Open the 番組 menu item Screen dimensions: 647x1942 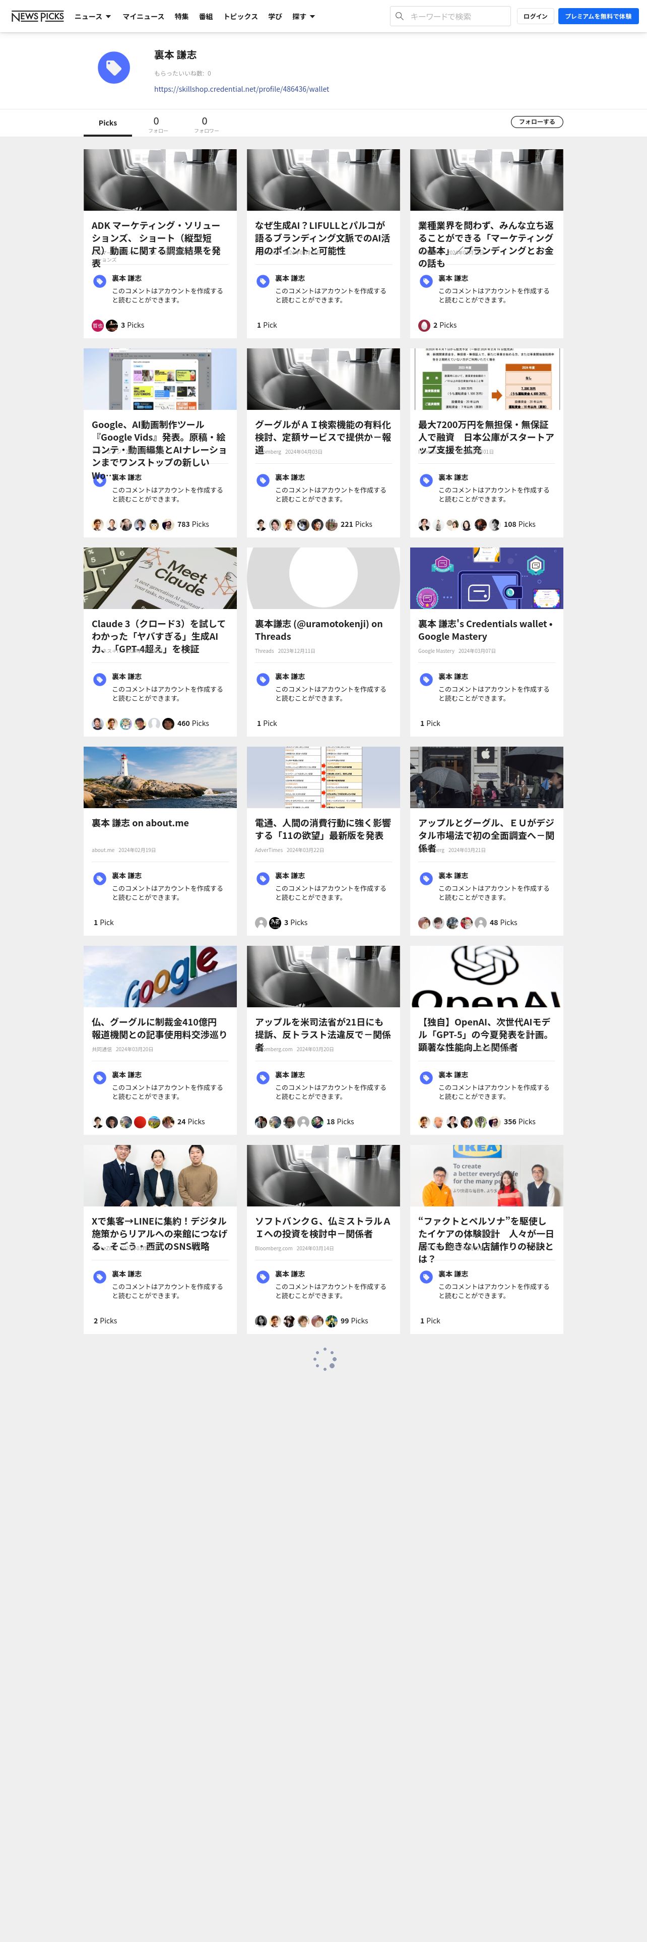point(206,17)
